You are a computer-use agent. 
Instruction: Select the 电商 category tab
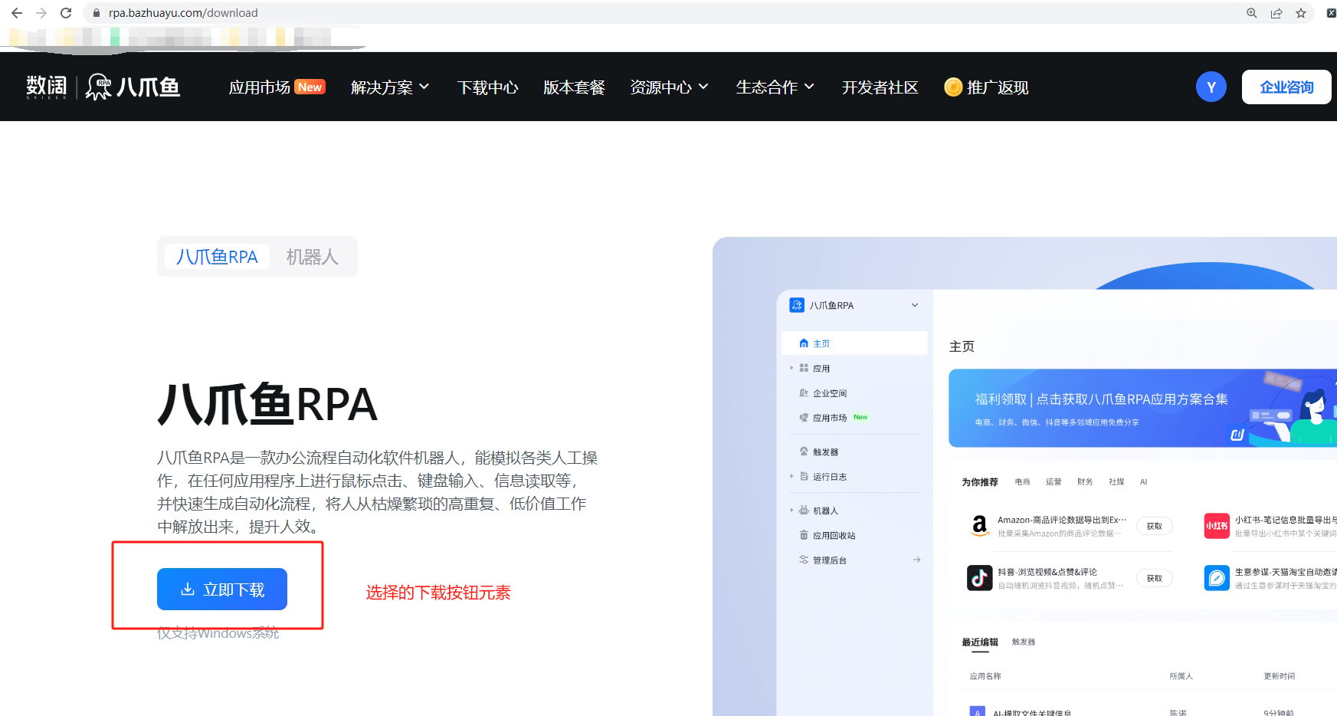1023,482
